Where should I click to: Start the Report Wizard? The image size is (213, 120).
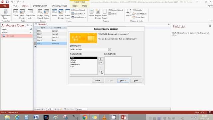(116, 10)
